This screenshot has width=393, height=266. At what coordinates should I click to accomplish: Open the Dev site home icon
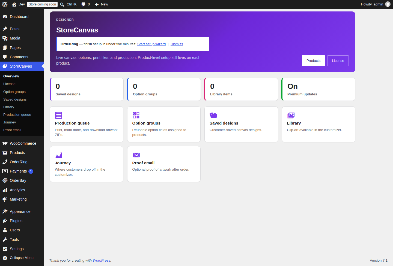click(x=14, y=4)
